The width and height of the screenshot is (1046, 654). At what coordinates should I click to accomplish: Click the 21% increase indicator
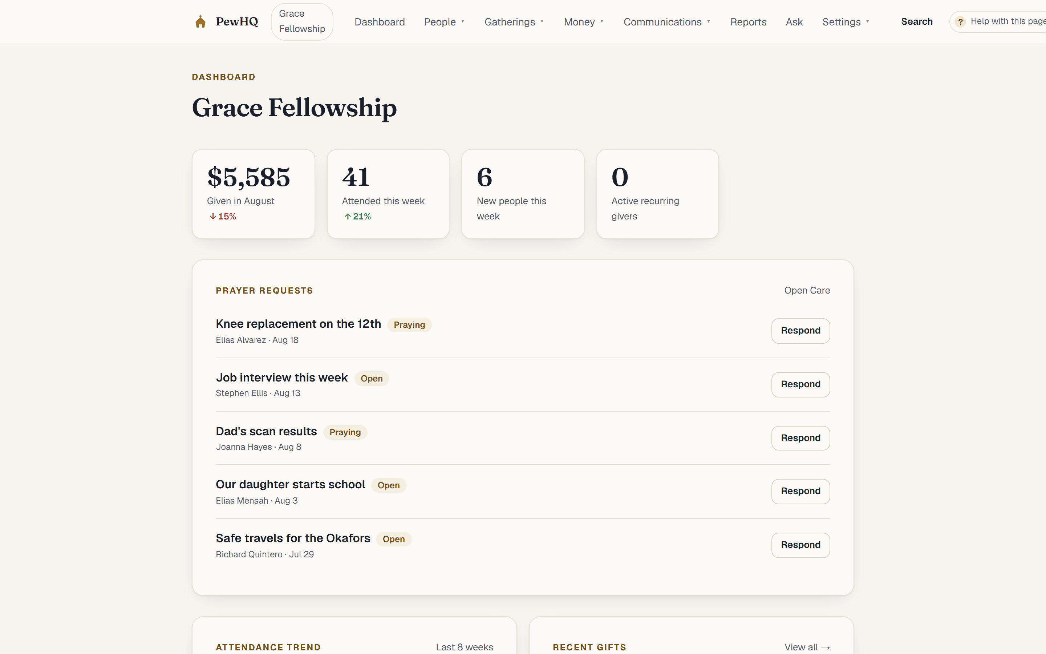(x=357, y=216)
